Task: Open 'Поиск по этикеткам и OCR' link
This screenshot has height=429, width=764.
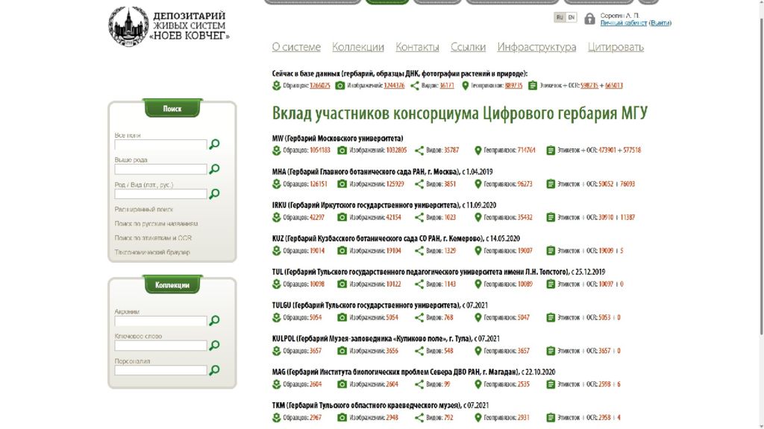Action: click(x=153, y=238)
